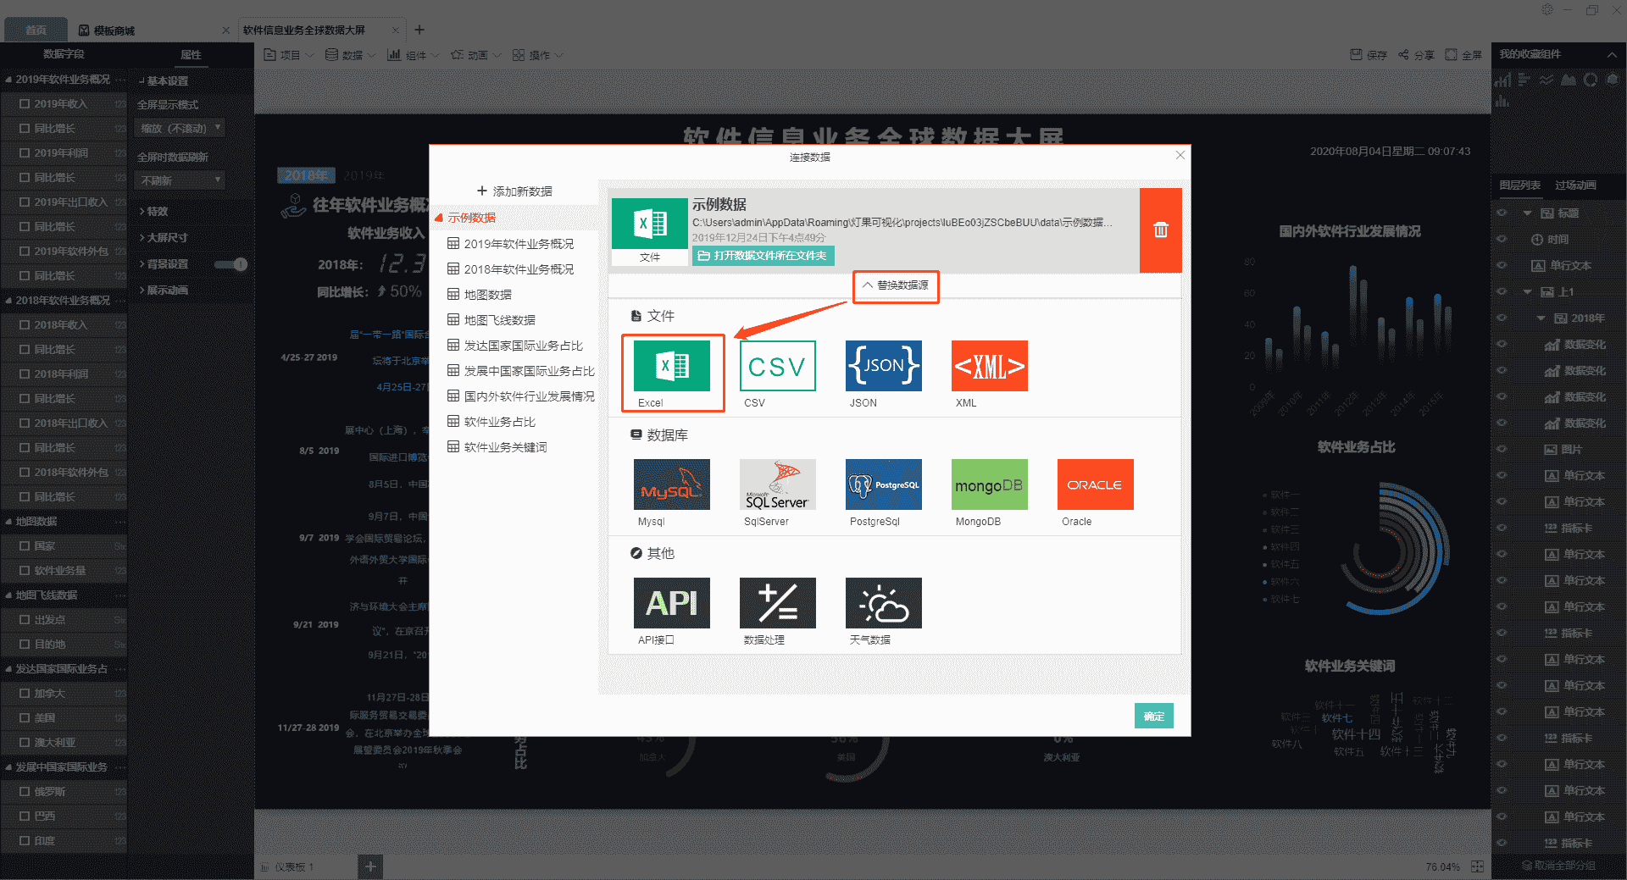Select the PostgreSql database source
Viewport: 1627px width, 880px height.
tap(884, 484)
